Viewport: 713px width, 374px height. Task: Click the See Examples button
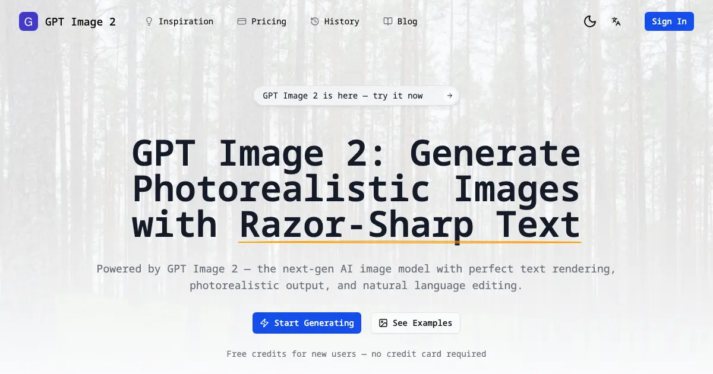[415, 323]
